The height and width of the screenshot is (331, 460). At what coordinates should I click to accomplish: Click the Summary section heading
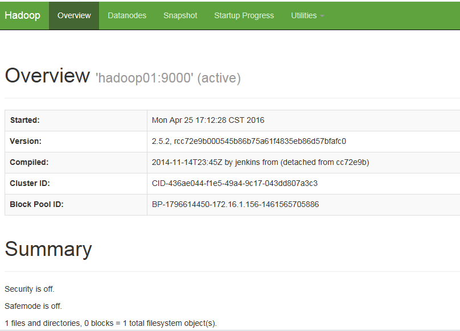pyautogui.click(x=48, y=250)
